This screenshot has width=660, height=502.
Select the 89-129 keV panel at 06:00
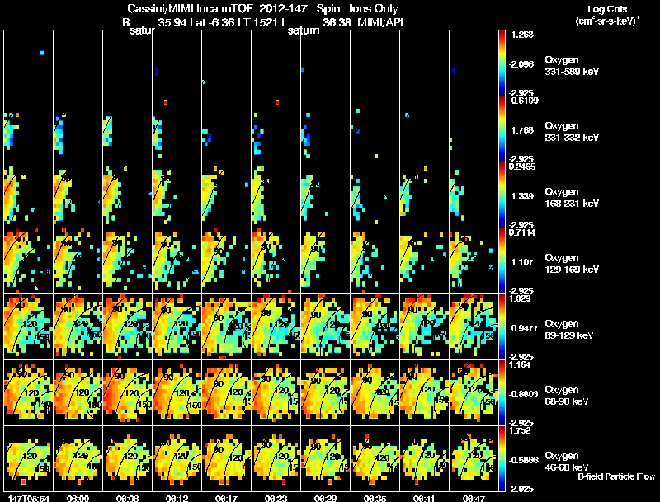tap(78, 326)
